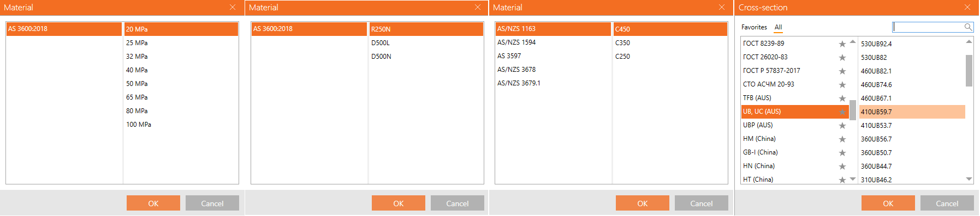Star the TFB (AUS) catalog entry

[x=842, y=98]
